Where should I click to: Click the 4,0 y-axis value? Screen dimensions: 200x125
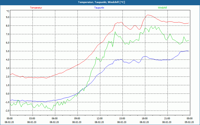click(x=8, y=59)
